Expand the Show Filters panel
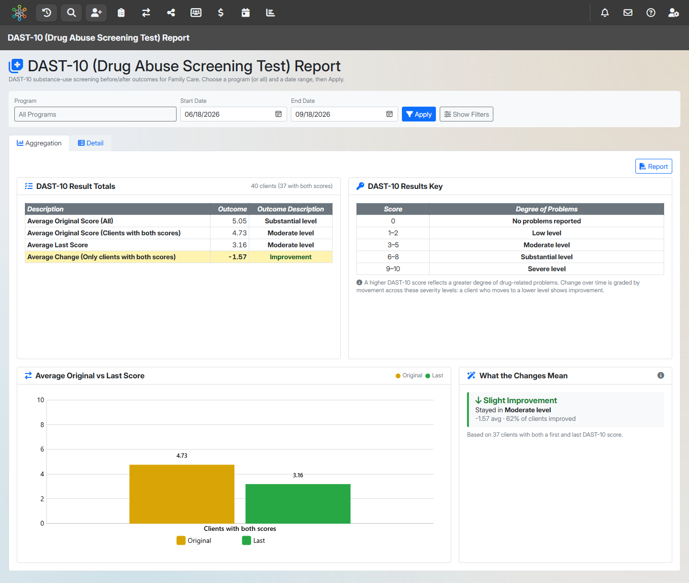The image size is (689, 583). tap(467, 114)
